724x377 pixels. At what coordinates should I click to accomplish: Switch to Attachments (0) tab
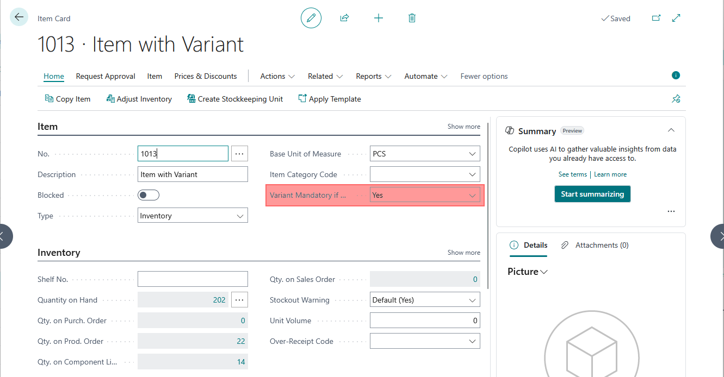click(x=595, y=245)
